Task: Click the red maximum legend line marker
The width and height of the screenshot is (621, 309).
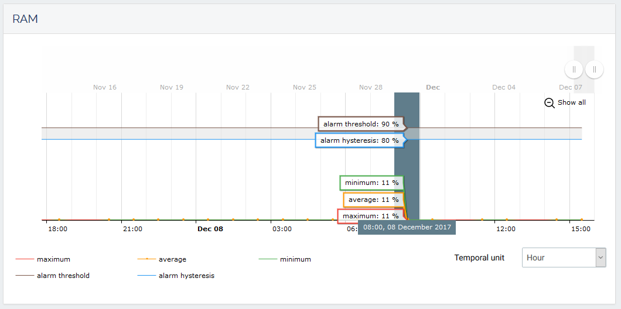Action: (x=24, y=259)
